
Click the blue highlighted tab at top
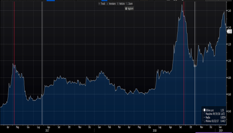pos(50,1)
